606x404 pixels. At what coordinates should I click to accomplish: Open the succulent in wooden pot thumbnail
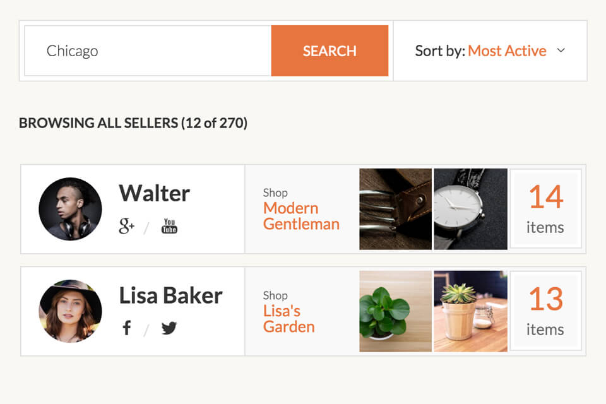point(470,311)
